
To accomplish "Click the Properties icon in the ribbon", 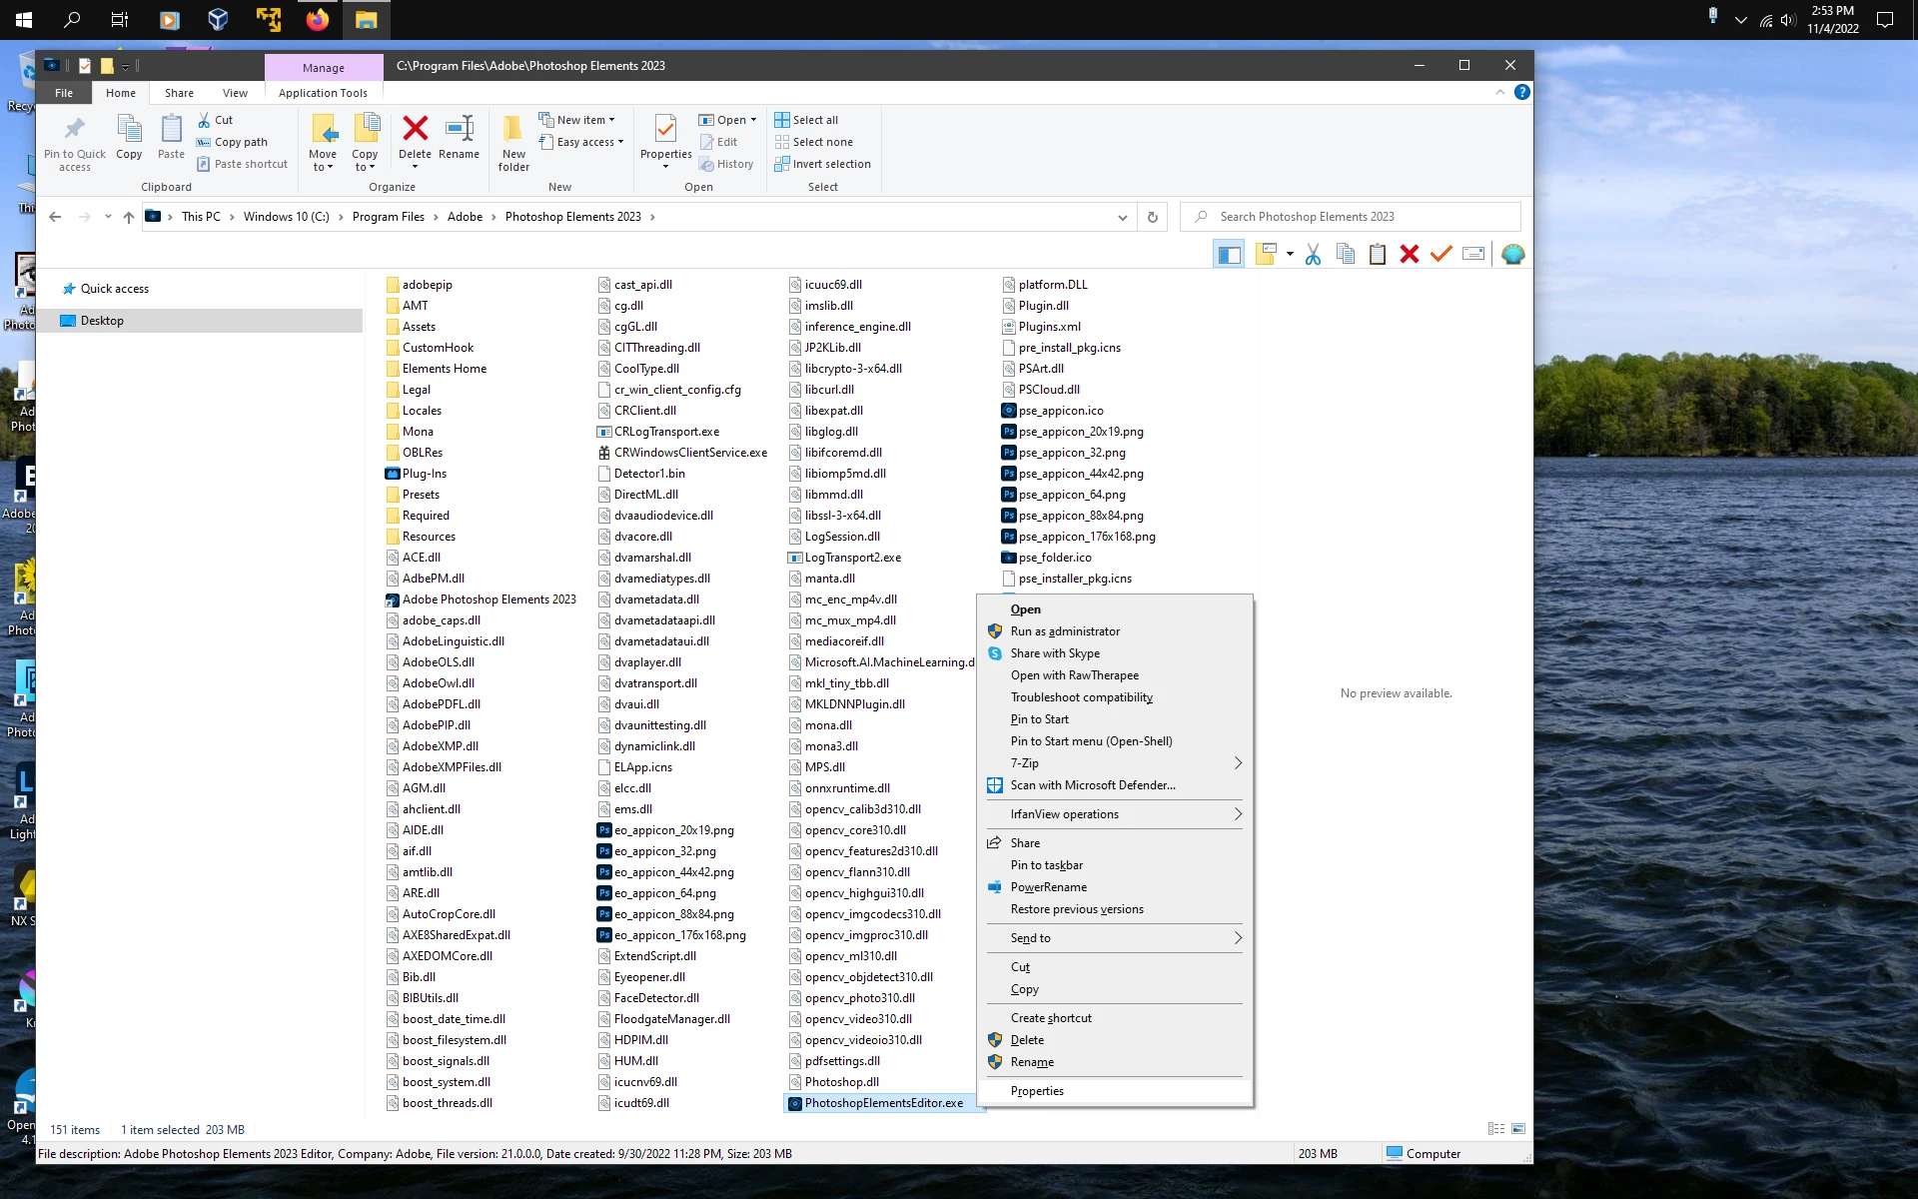I will [x=665, y=129].
